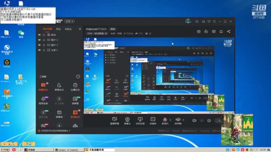The width and height of the screenshot is (271, 152).
Task: Toggle visibility of 图片 1 source
Action: pos(39,40)
